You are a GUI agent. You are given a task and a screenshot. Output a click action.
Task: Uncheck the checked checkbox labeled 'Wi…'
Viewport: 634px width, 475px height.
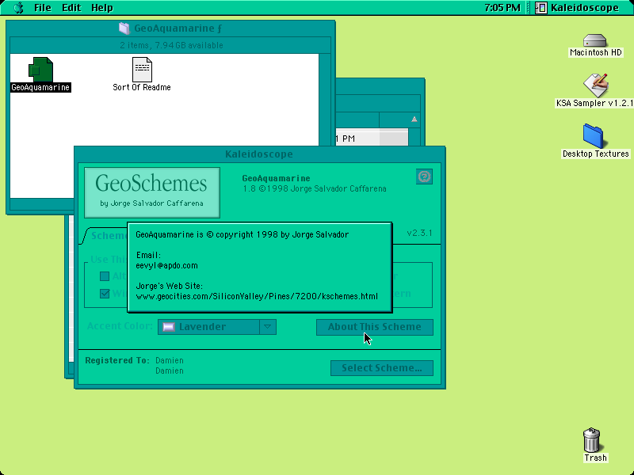(105, 294)
